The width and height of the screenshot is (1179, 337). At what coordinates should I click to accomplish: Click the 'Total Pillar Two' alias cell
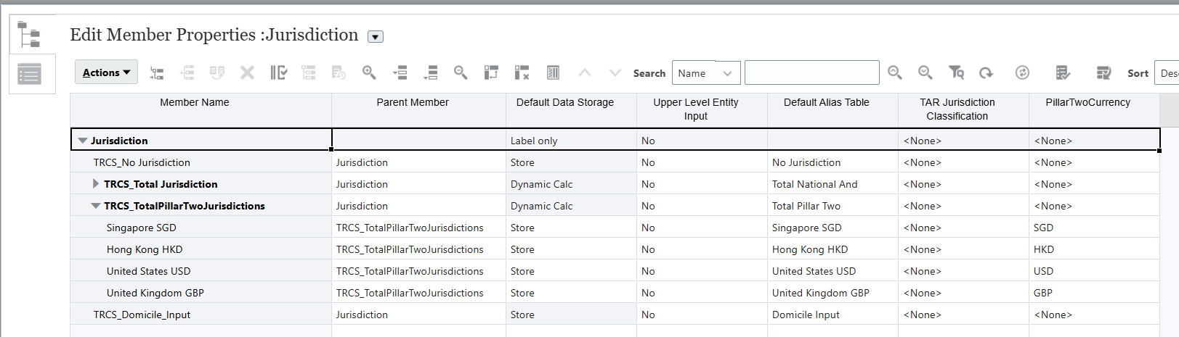coord(832,206)
